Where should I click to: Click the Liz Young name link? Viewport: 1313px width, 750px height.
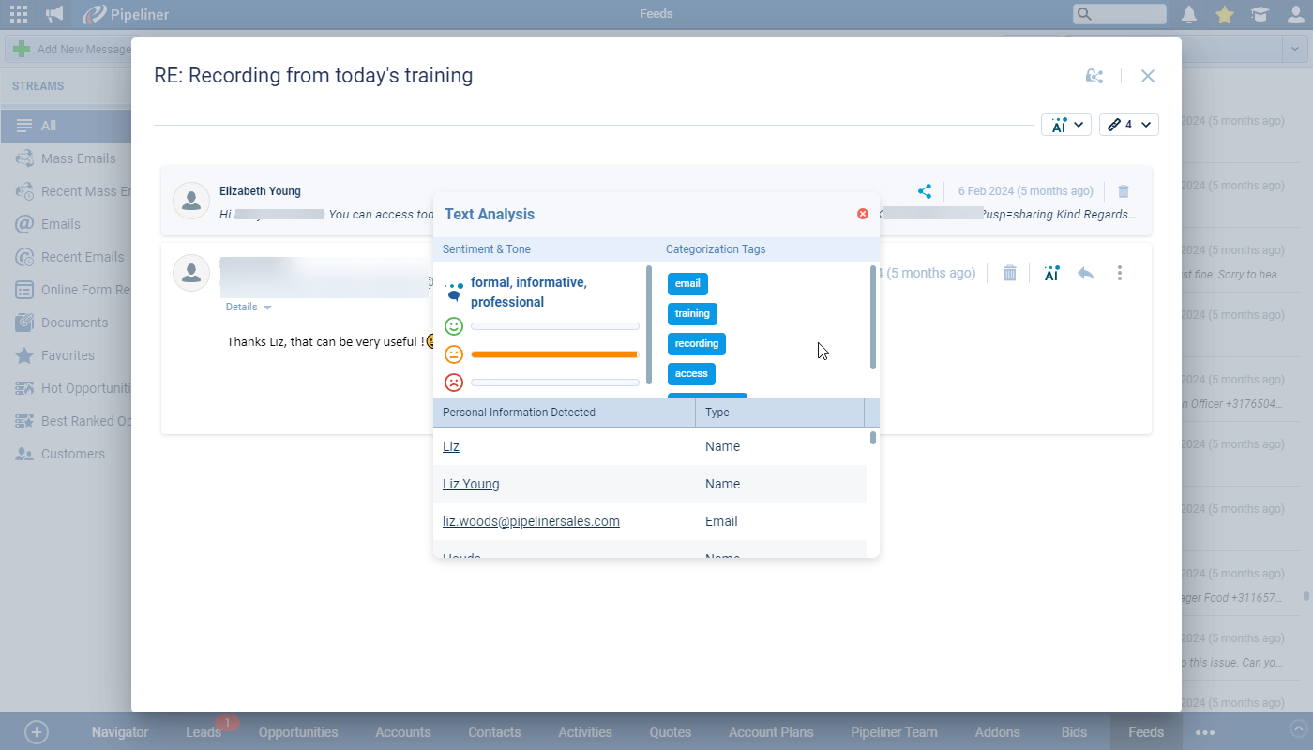471,484
